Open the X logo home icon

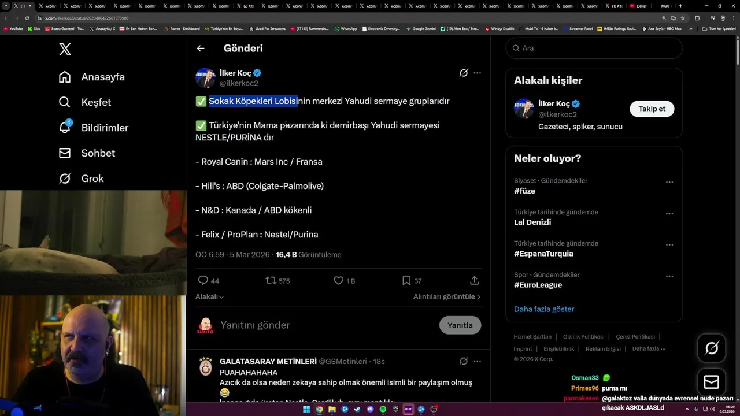point(65,49)
